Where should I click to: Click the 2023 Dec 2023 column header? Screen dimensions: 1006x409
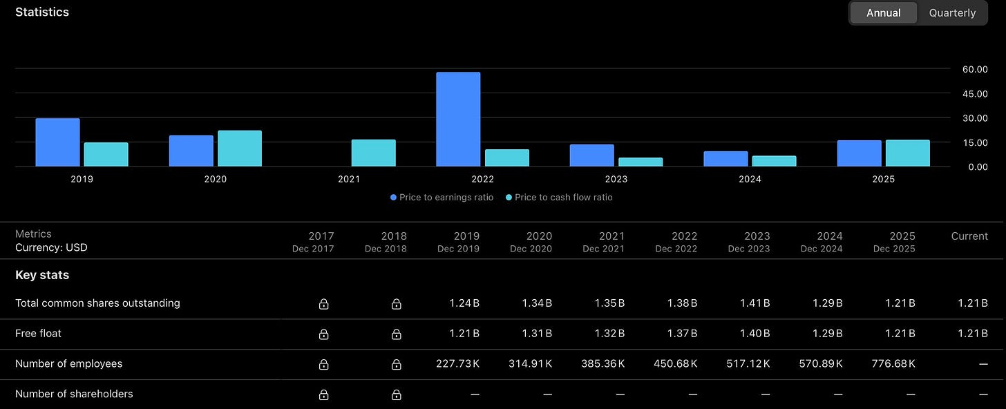[748, 242]
